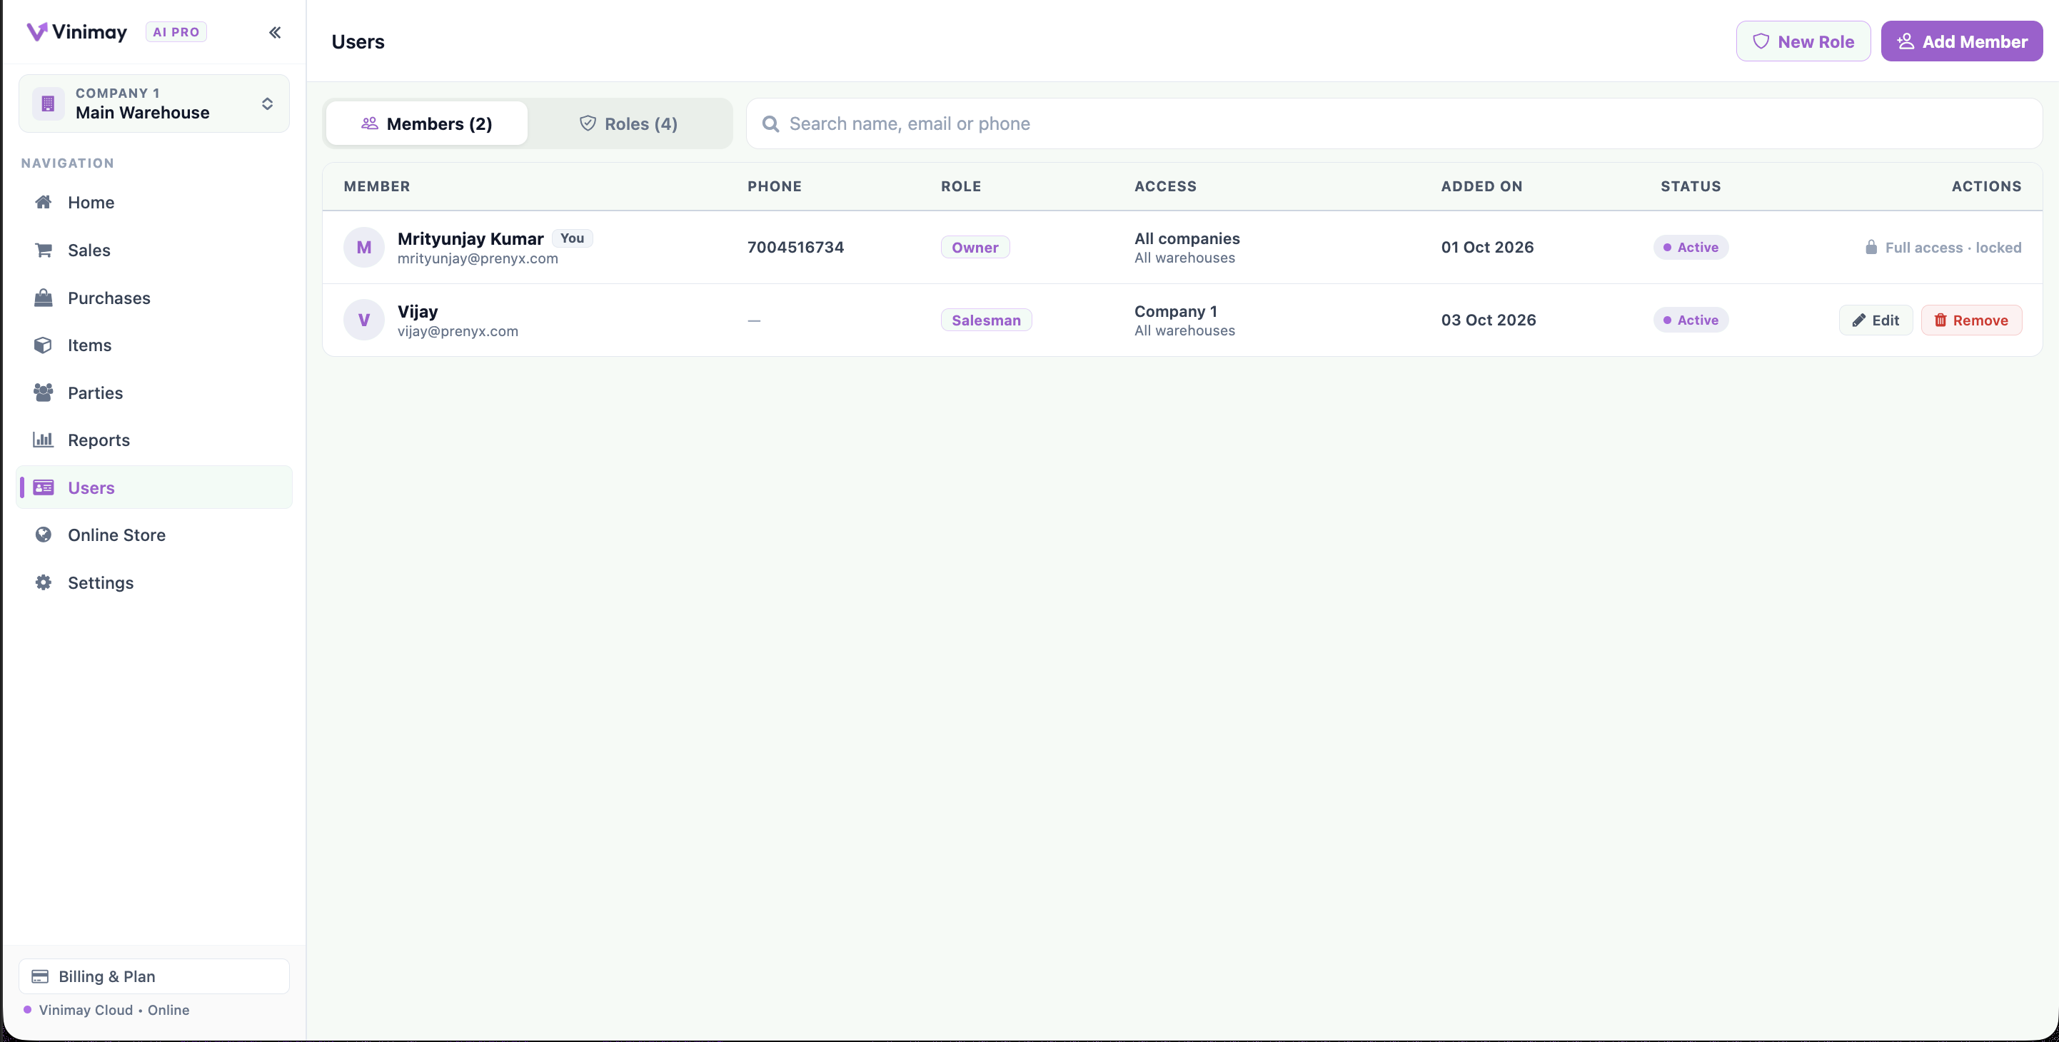Click the 'You' badge next to Mrityunjay Kumar
The height and width of the screenshot is (1042, 2059).
(573, 238)
